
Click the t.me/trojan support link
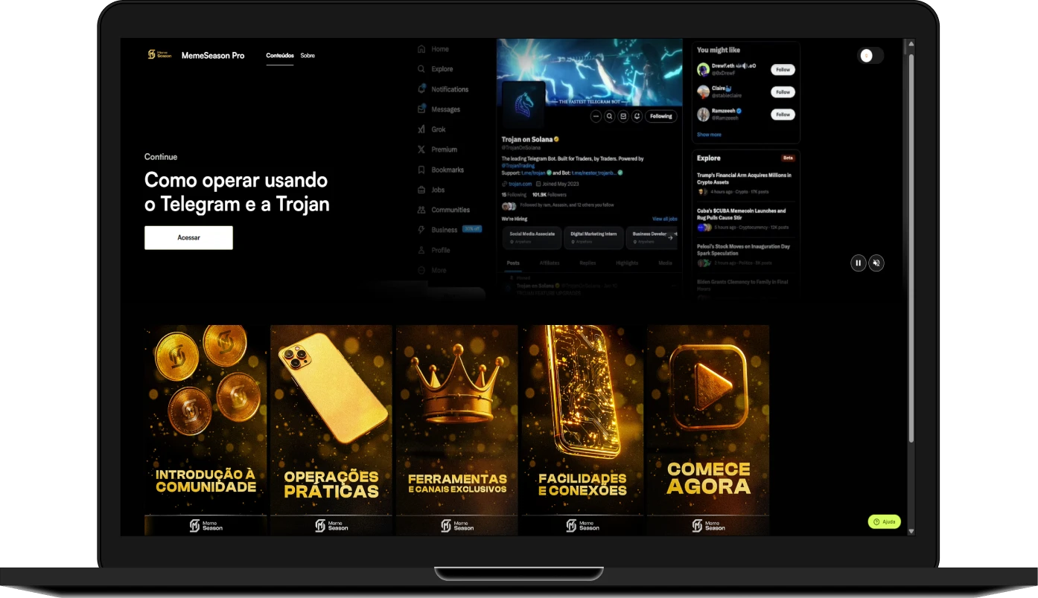click(x=534, y=173)
